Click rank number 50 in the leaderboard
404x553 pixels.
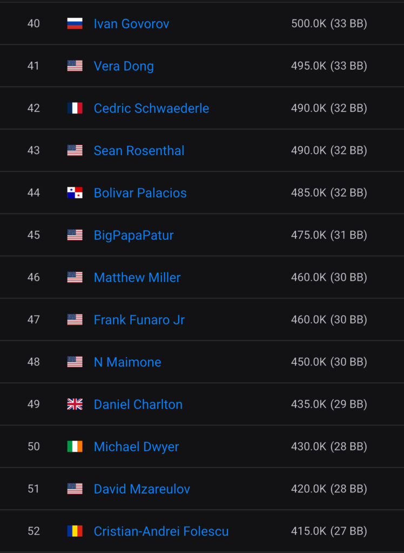click(x=33, y=447)
